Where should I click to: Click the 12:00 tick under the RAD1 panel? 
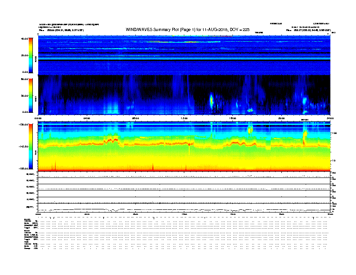click(184, 118)
